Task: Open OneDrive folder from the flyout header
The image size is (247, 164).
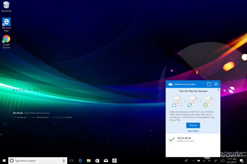Action: pos(209,84)
